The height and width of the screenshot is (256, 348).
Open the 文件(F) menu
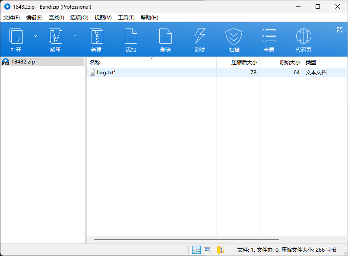click(x=12, y=18)
